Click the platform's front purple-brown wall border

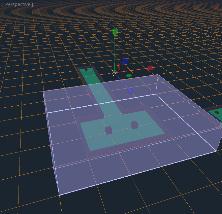[x=128, y=147]
